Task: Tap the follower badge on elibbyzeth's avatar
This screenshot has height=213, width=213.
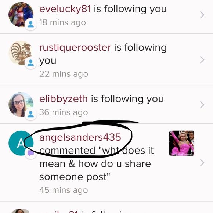Action: (x=31, y=114)
